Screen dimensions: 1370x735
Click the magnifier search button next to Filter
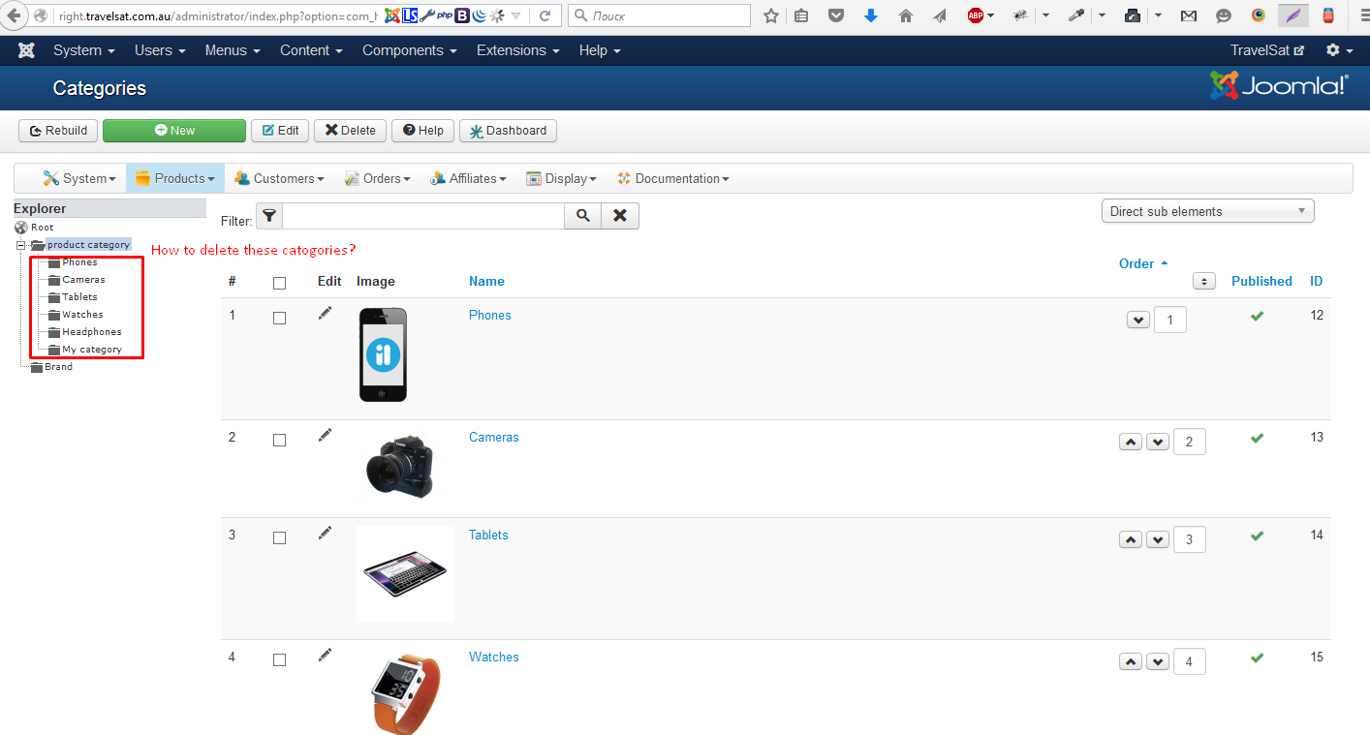pos(583,216)
